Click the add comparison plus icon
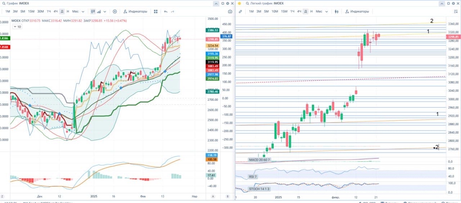The image size is (461, 203). click(115, 11)
